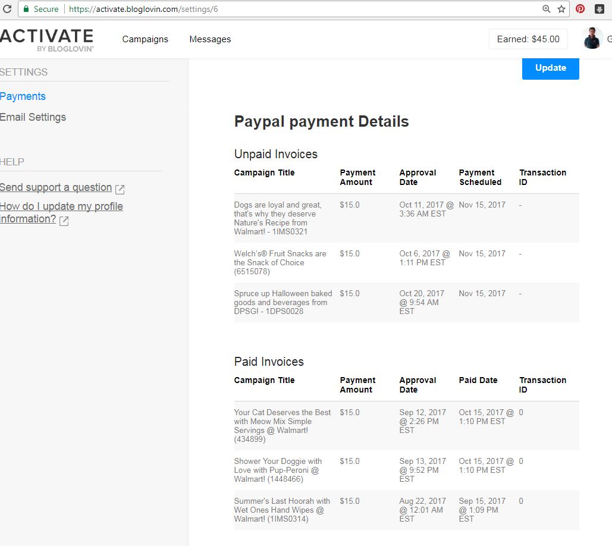This screenshot has height=546, width=612.
Task: Click the Meow Mix Simple Servings campaign title
Action: (282, 426)
